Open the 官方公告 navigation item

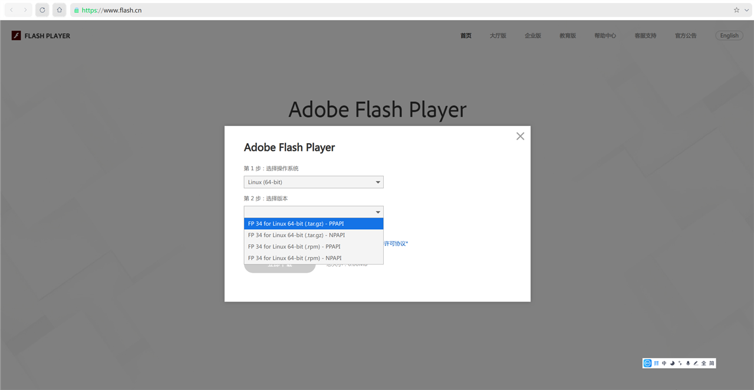coord(686,35)
